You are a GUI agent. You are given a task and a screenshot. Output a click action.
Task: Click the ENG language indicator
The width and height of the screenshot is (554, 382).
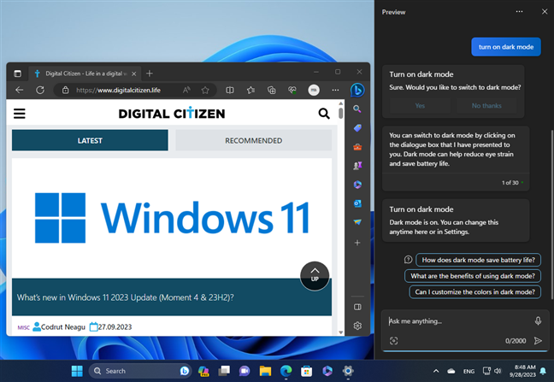click(469, 371)
